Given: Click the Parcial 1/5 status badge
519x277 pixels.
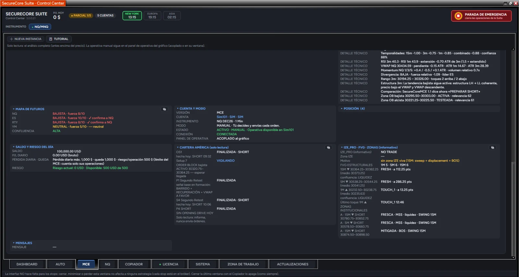Looking at the screenshot, I should (81, 16).
